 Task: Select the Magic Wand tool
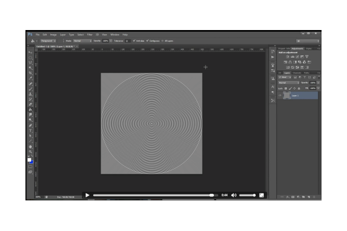pos(30,68)
